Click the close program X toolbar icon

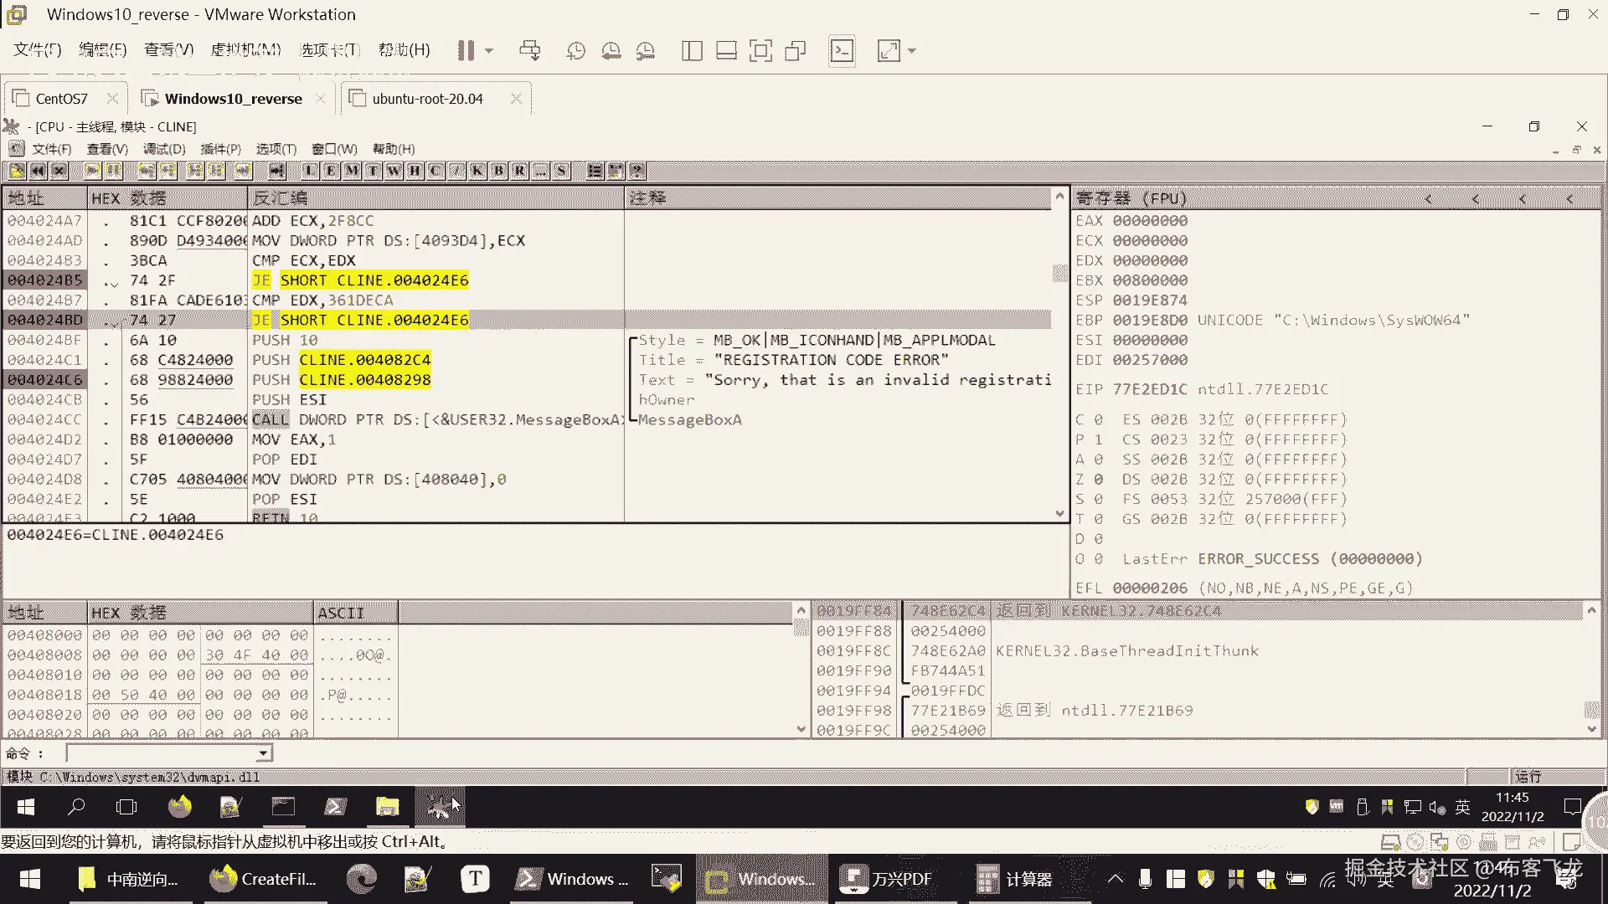pos(59,171)
